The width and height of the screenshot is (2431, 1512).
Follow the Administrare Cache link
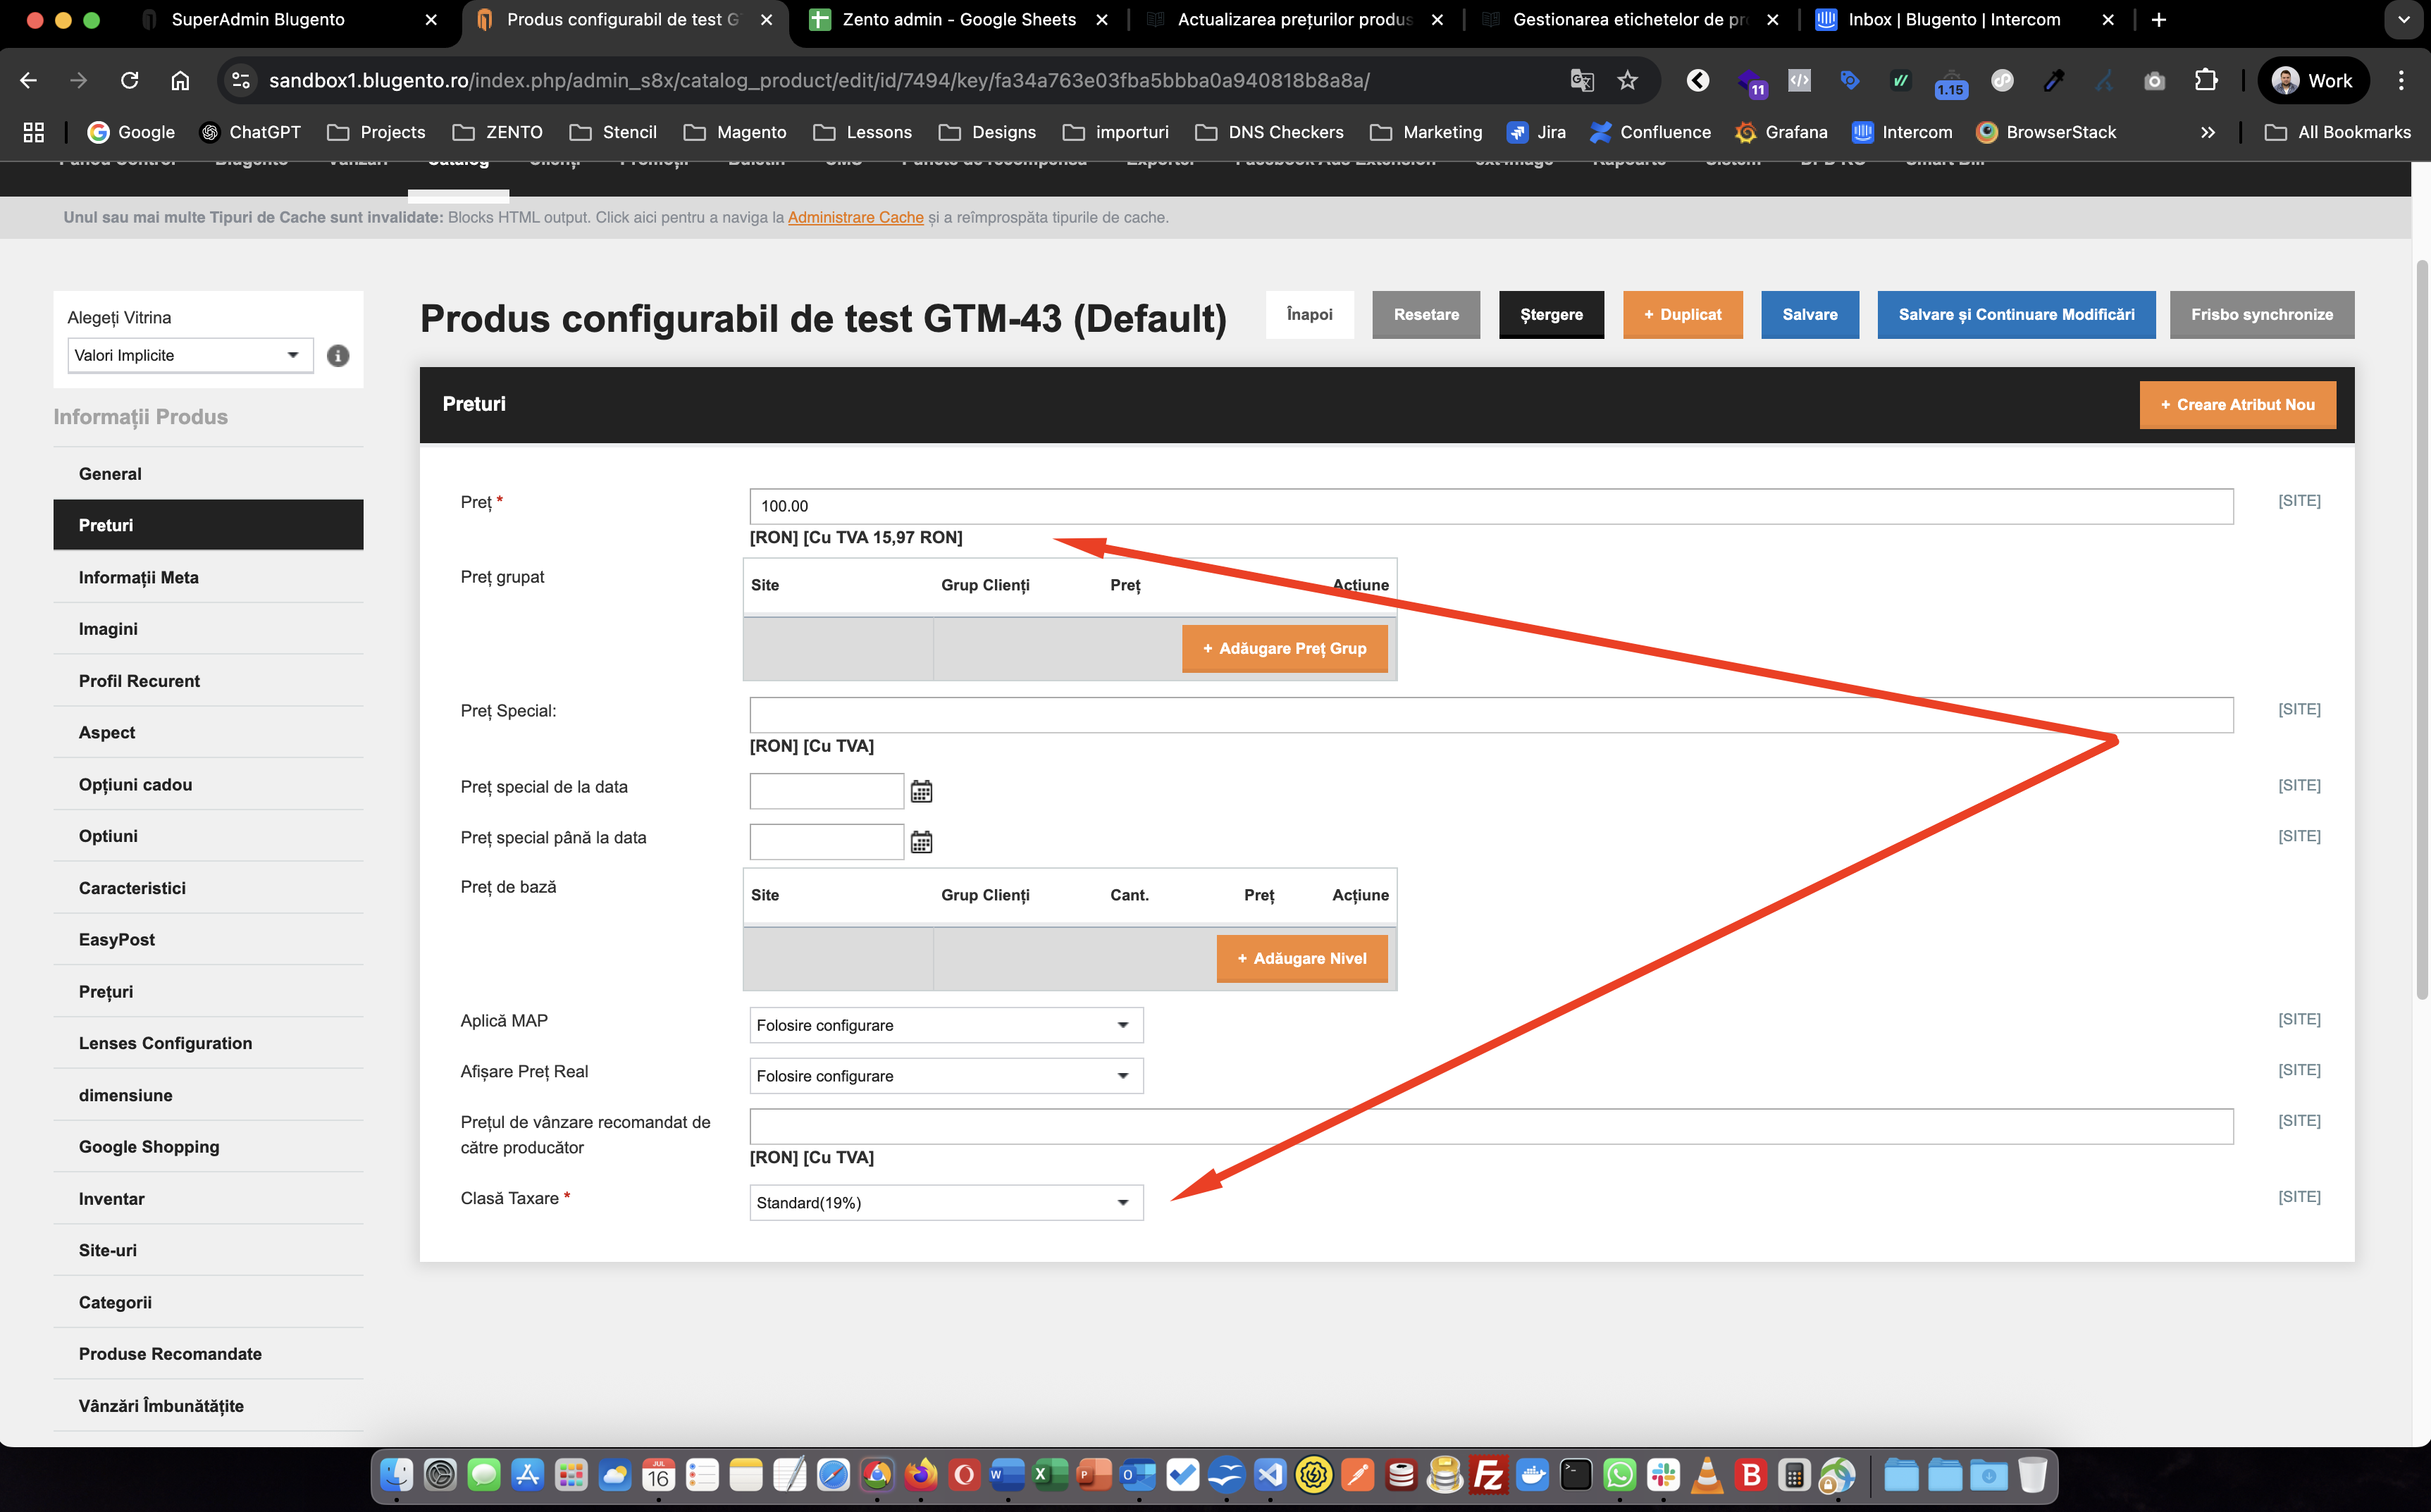click(855, 217)
